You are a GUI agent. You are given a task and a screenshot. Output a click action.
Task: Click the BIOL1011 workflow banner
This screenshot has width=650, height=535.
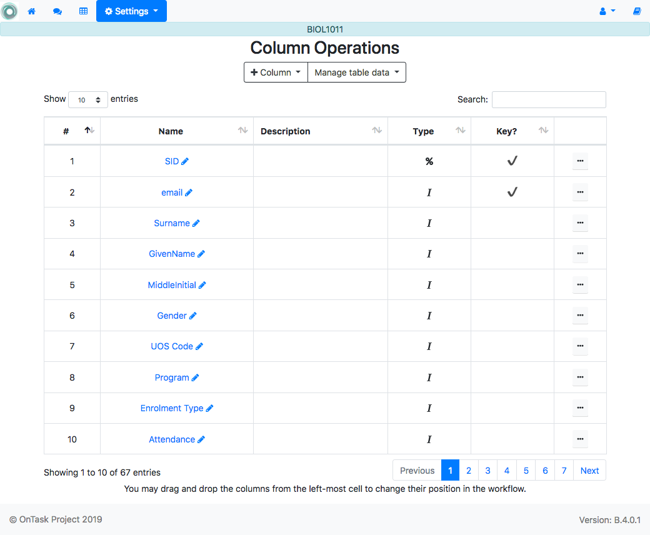[325, 29]
